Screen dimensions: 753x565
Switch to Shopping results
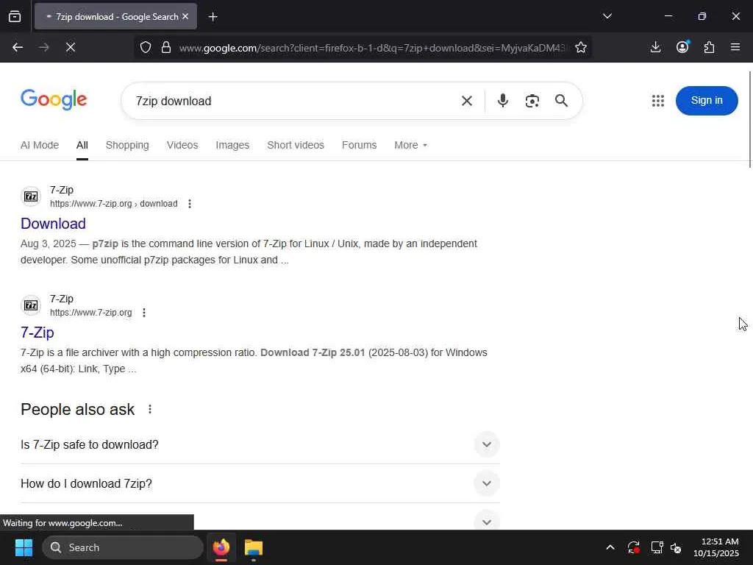point(127,145)
